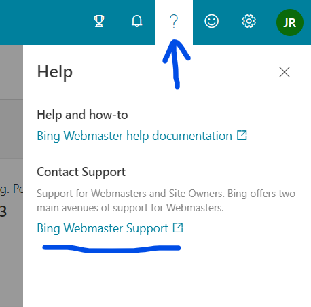This screenshot has height=307, width=311.
Task: Open the trophy rewards icon
Action: (99, 21)
